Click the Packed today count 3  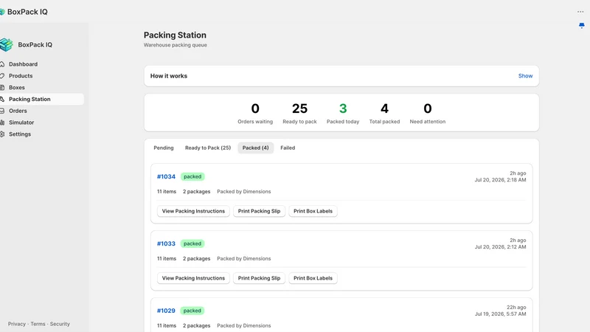[x=343, y=108]
